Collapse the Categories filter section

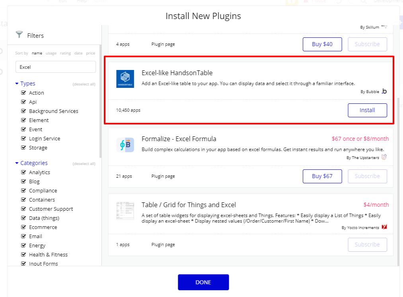(17, 163)
